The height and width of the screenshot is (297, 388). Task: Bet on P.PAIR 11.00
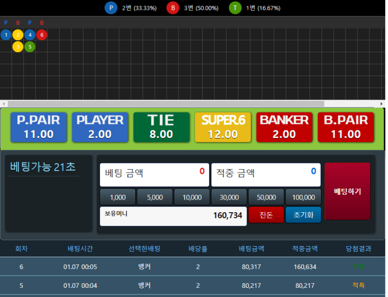39,127
